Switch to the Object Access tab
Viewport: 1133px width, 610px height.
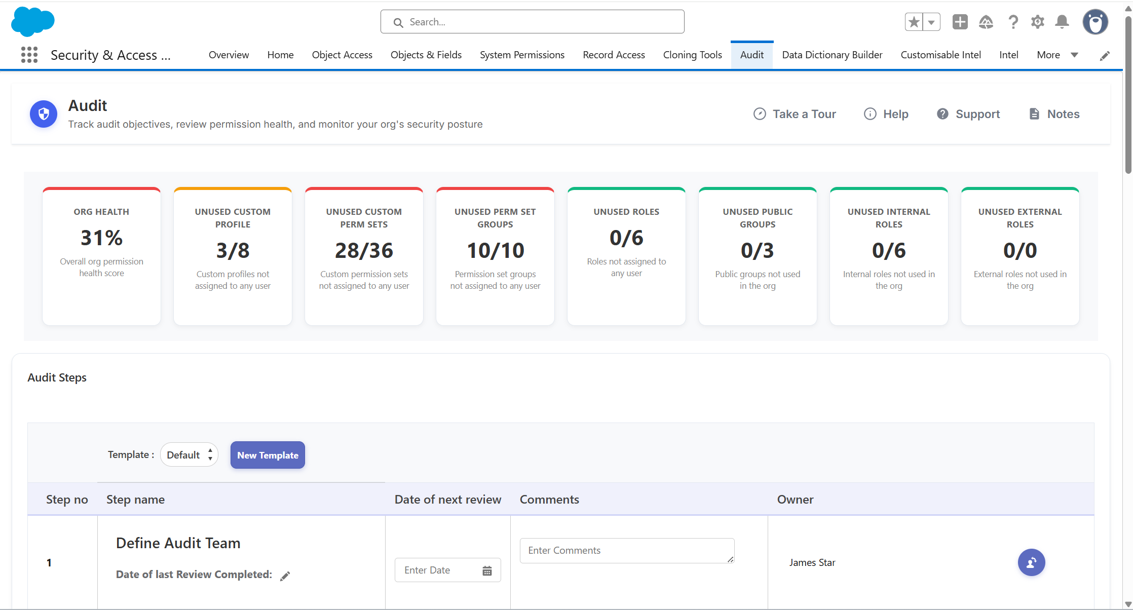(342, 55)
